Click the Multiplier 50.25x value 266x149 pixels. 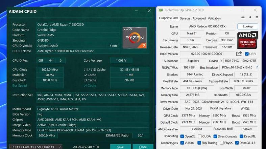[50, 75]
